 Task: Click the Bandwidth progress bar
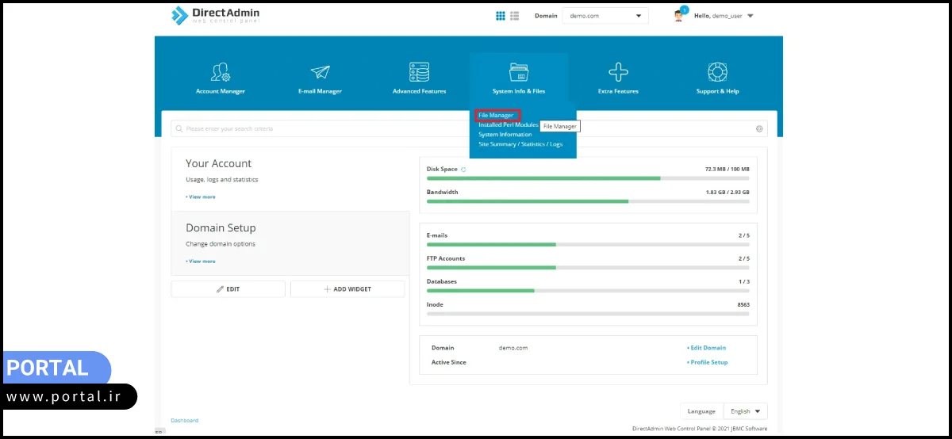[x=588, y=201]
